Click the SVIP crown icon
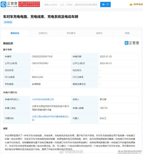Image resolution: width=143 pixels, height=155 pixels. [x=131, y=4]
